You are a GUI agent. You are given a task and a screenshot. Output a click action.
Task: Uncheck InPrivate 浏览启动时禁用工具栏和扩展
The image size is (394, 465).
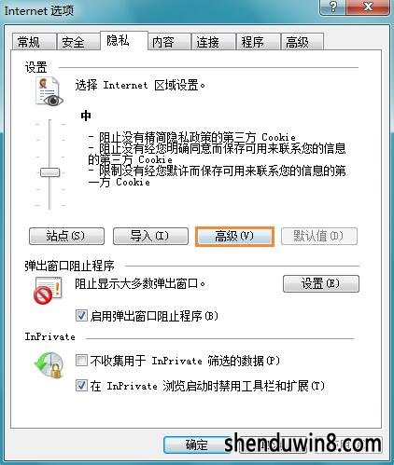81,386
